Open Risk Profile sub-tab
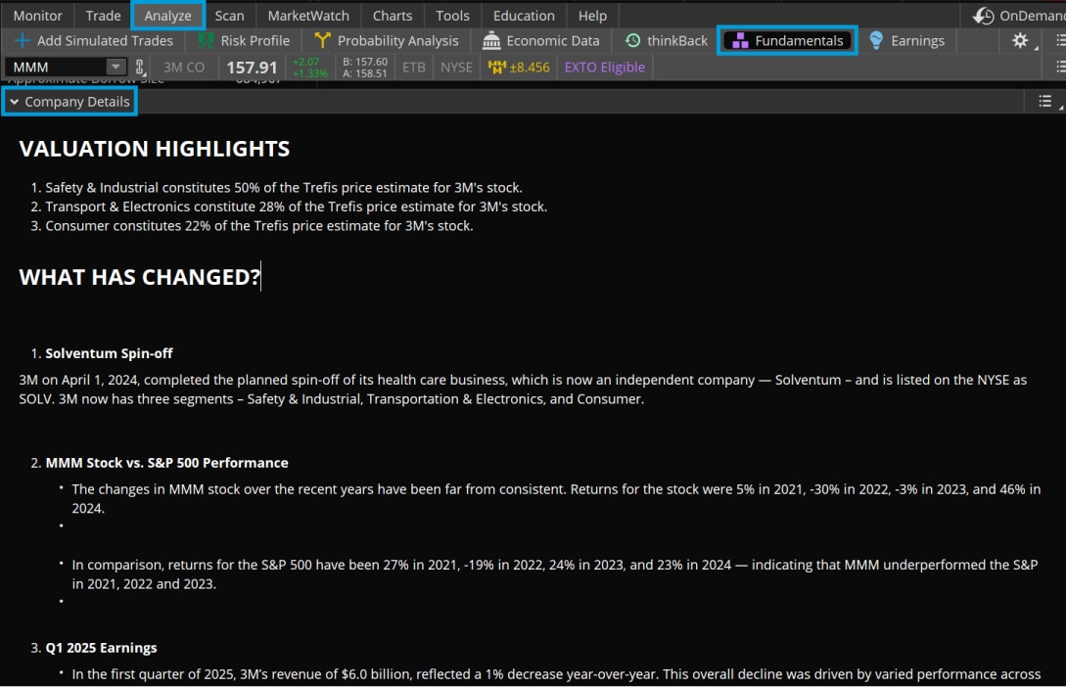Screen dimensions: 1066x687 pos(244,41)
